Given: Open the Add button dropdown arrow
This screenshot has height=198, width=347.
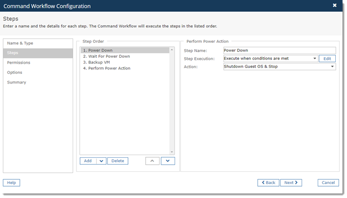Looking at the screenshot, I should pos(101,161).
